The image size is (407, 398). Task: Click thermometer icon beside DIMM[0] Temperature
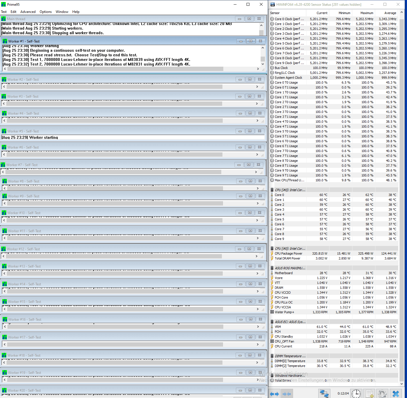(272, 361)
